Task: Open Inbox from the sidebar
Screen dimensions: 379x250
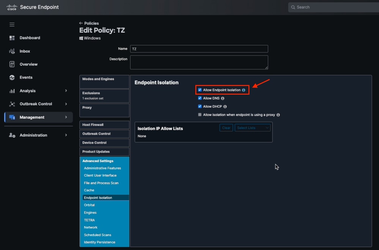Action: tap(25, 51)
